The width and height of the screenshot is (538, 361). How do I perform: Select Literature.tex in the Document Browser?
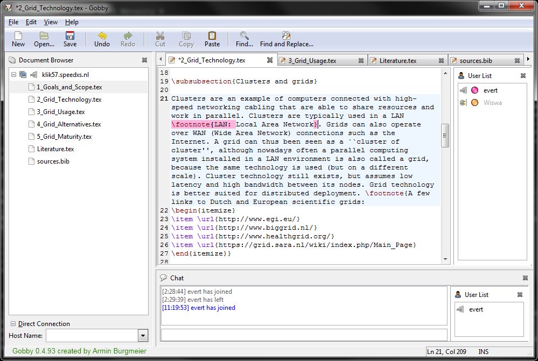(x=55, y=149)
